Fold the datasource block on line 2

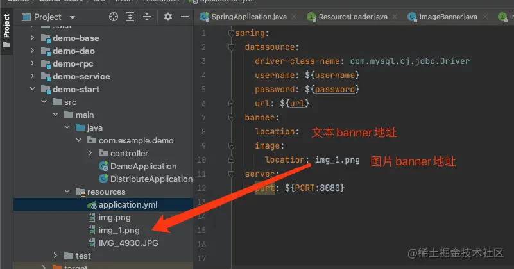point(231,47)
